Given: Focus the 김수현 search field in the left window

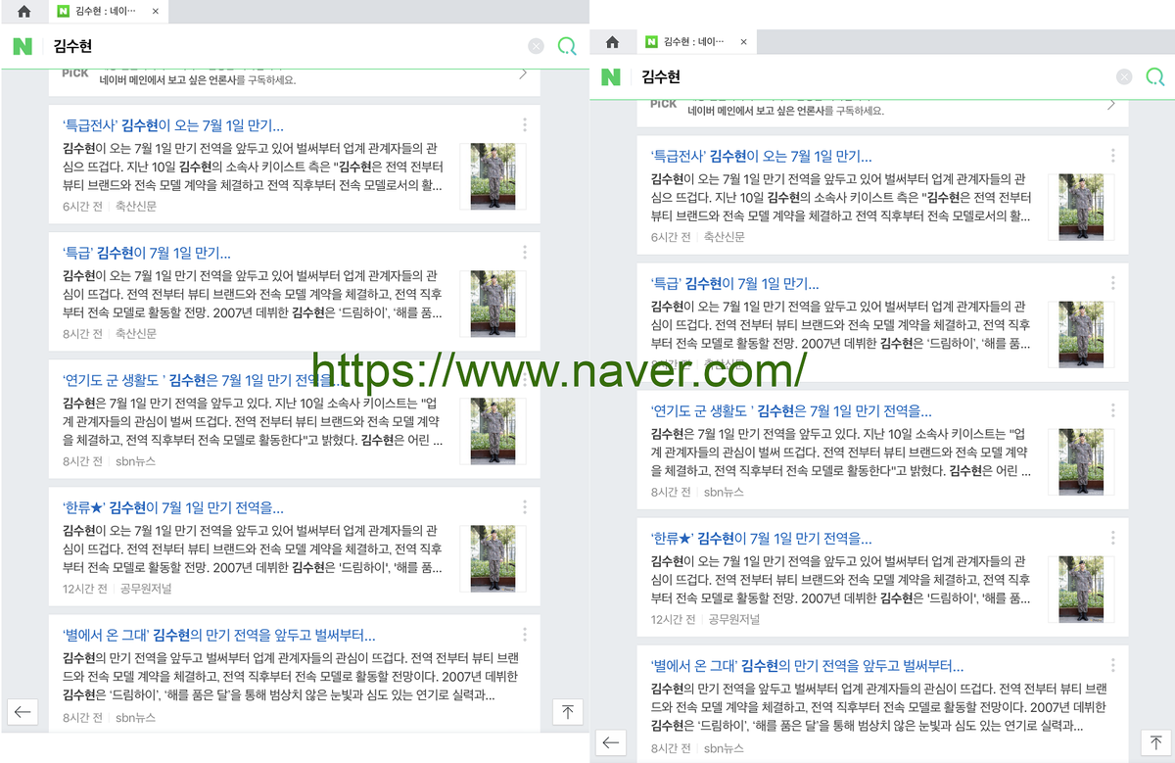Looking at the screenshot, I should click(x=284, y=46).
